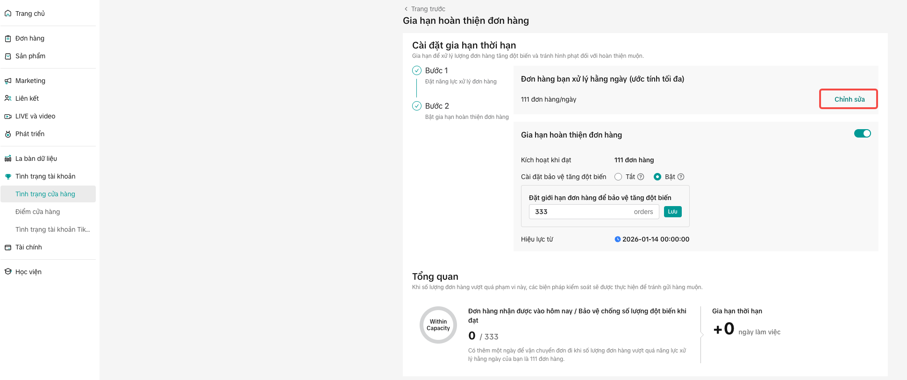This screenshot has width=907, height=380.
Task: Click the Học viện graduation cap icon
Action: tap(8, 272)
